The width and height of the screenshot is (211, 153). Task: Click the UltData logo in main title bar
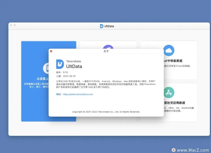coord(102,26)
